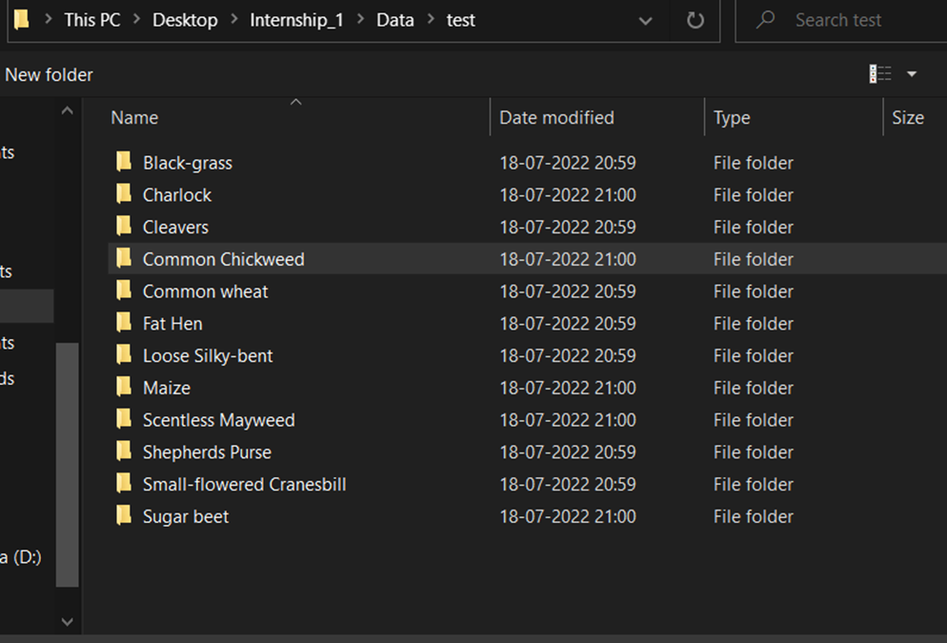Click the search magnifier icon
The image size is (947, 643).
[x=765, y=20]
